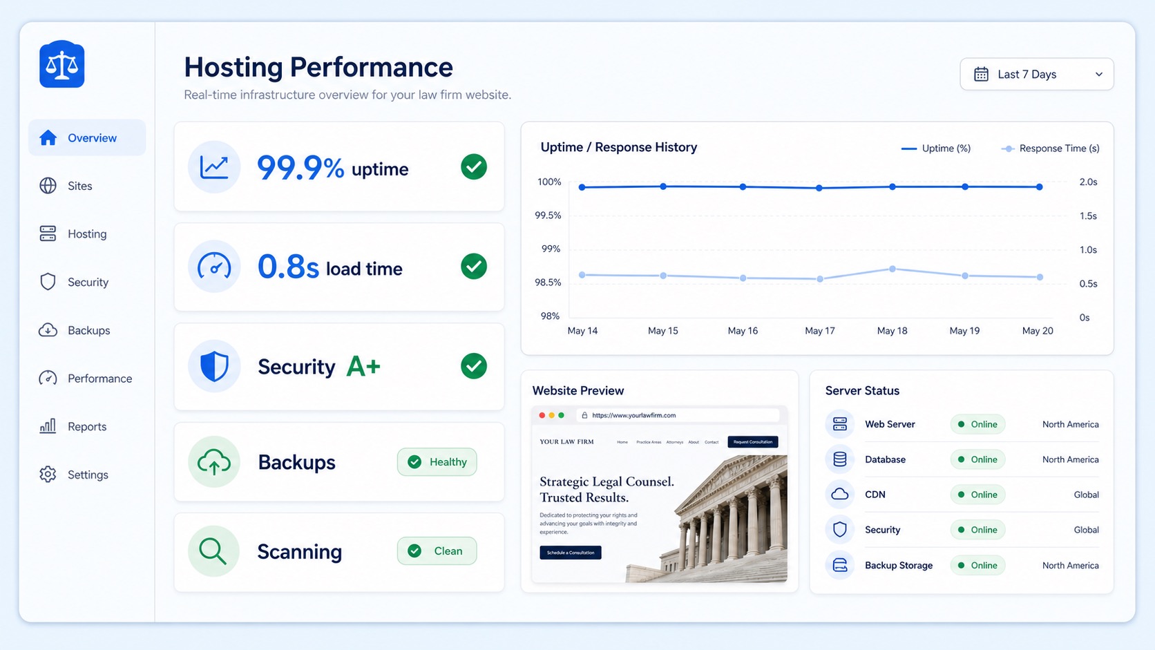Image resolution: width=1155 pixels, height=650 pixels.
Task: Click the green check on load time card
Action: 474,266
